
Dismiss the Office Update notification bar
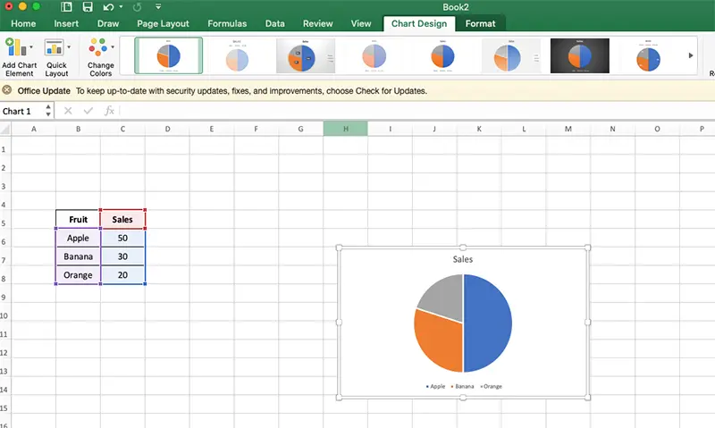pyautogui.click(x=7, y=89)
